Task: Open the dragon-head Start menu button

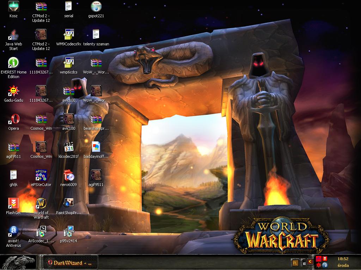Action: click(18, 262)
